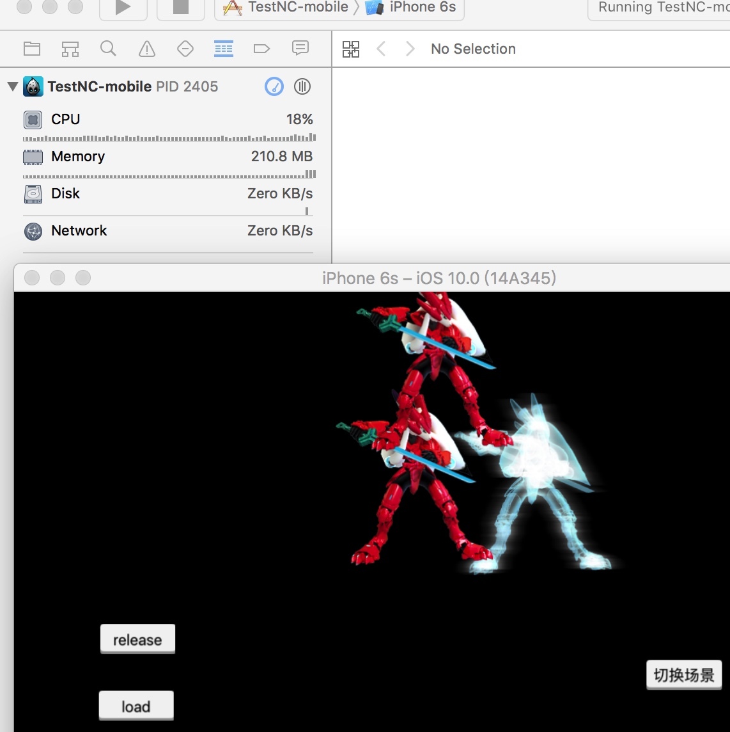730x732 pixels.
Task: Open the Test navigator diamond icon
Action: (x=185, y=49)
